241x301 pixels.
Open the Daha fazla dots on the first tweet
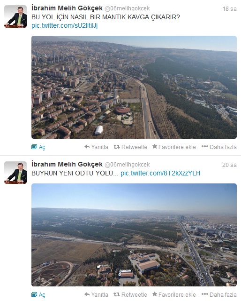tap(204, 147)
